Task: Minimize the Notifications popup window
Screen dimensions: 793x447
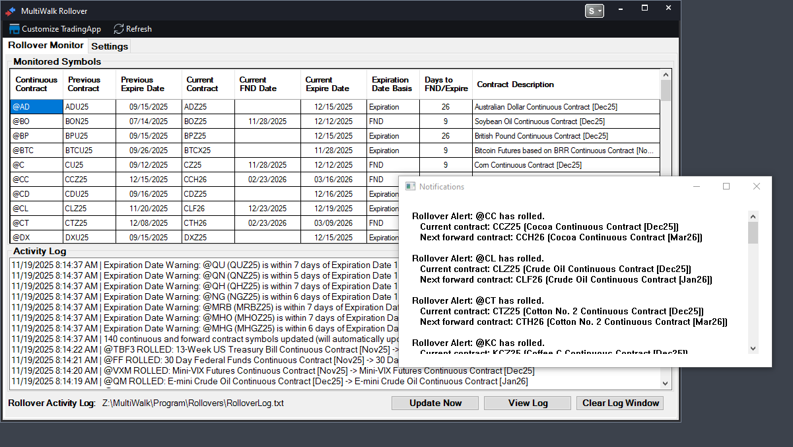Action: tap(696, 187)
